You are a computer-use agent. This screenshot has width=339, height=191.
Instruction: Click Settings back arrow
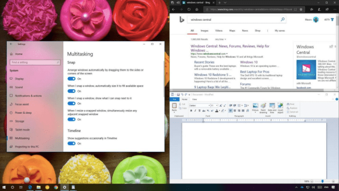(x=11, y=44)
